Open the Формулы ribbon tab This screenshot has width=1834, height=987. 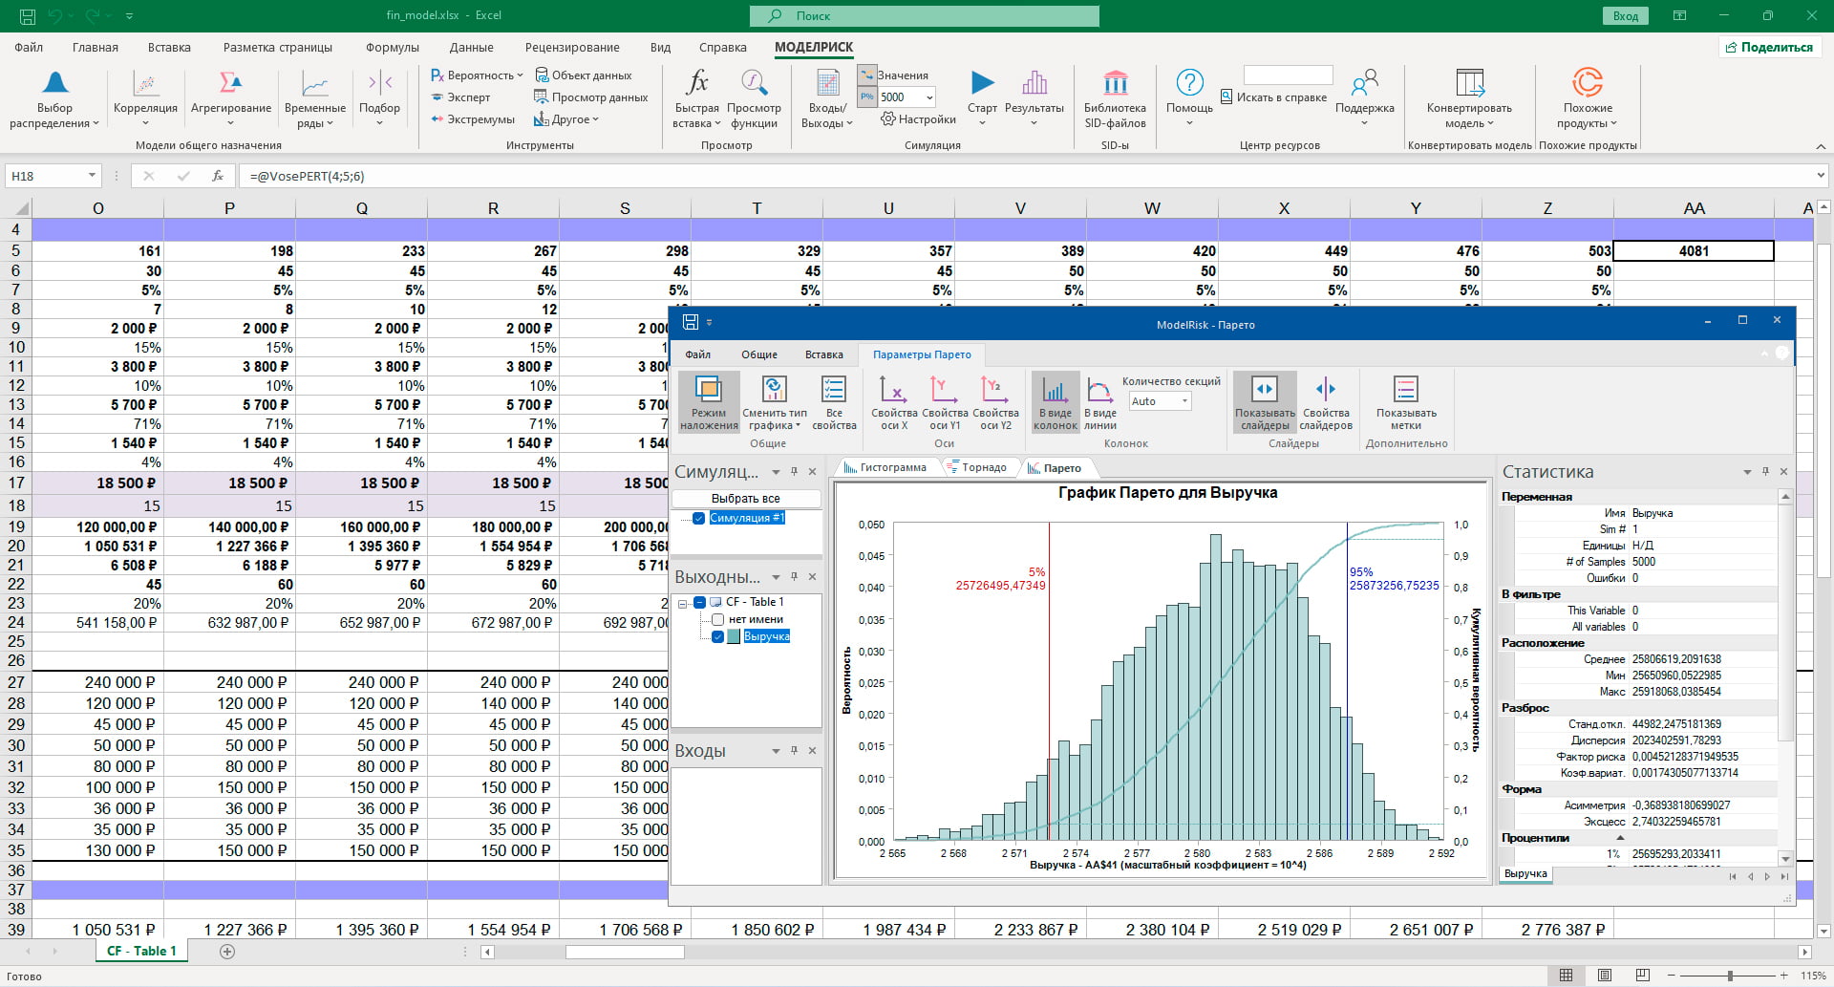tap(392, 47)
